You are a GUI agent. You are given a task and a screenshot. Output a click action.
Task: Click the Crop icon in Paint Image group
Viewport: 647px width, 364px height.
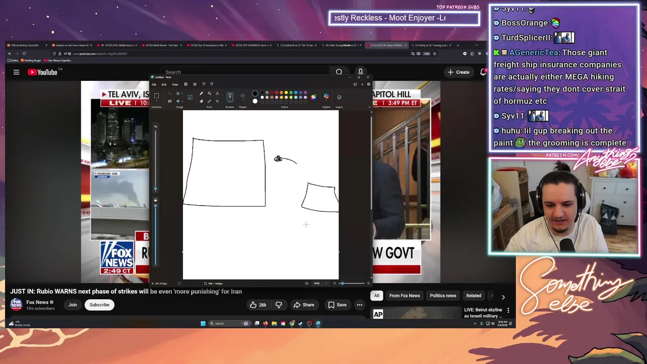(170, 93)
